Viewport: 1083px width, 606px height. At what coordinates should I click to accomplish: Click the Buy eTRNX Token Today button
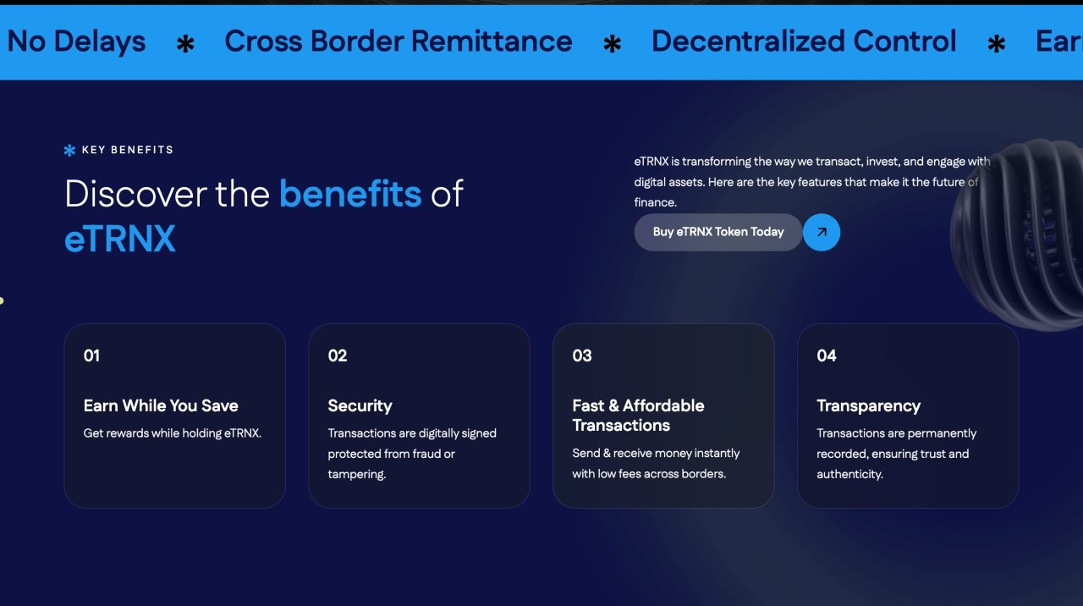718,232
